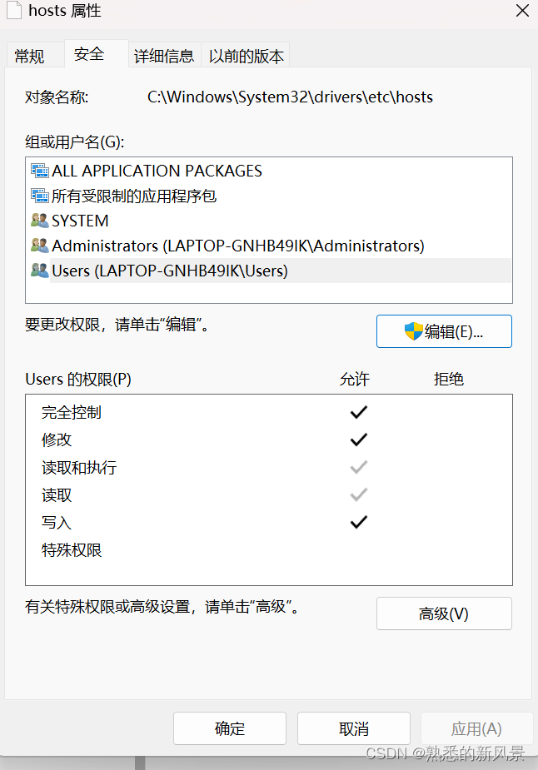This screenshot has height=770, width=538.
Task: Click the Users group icon
Action: (39, 271)
